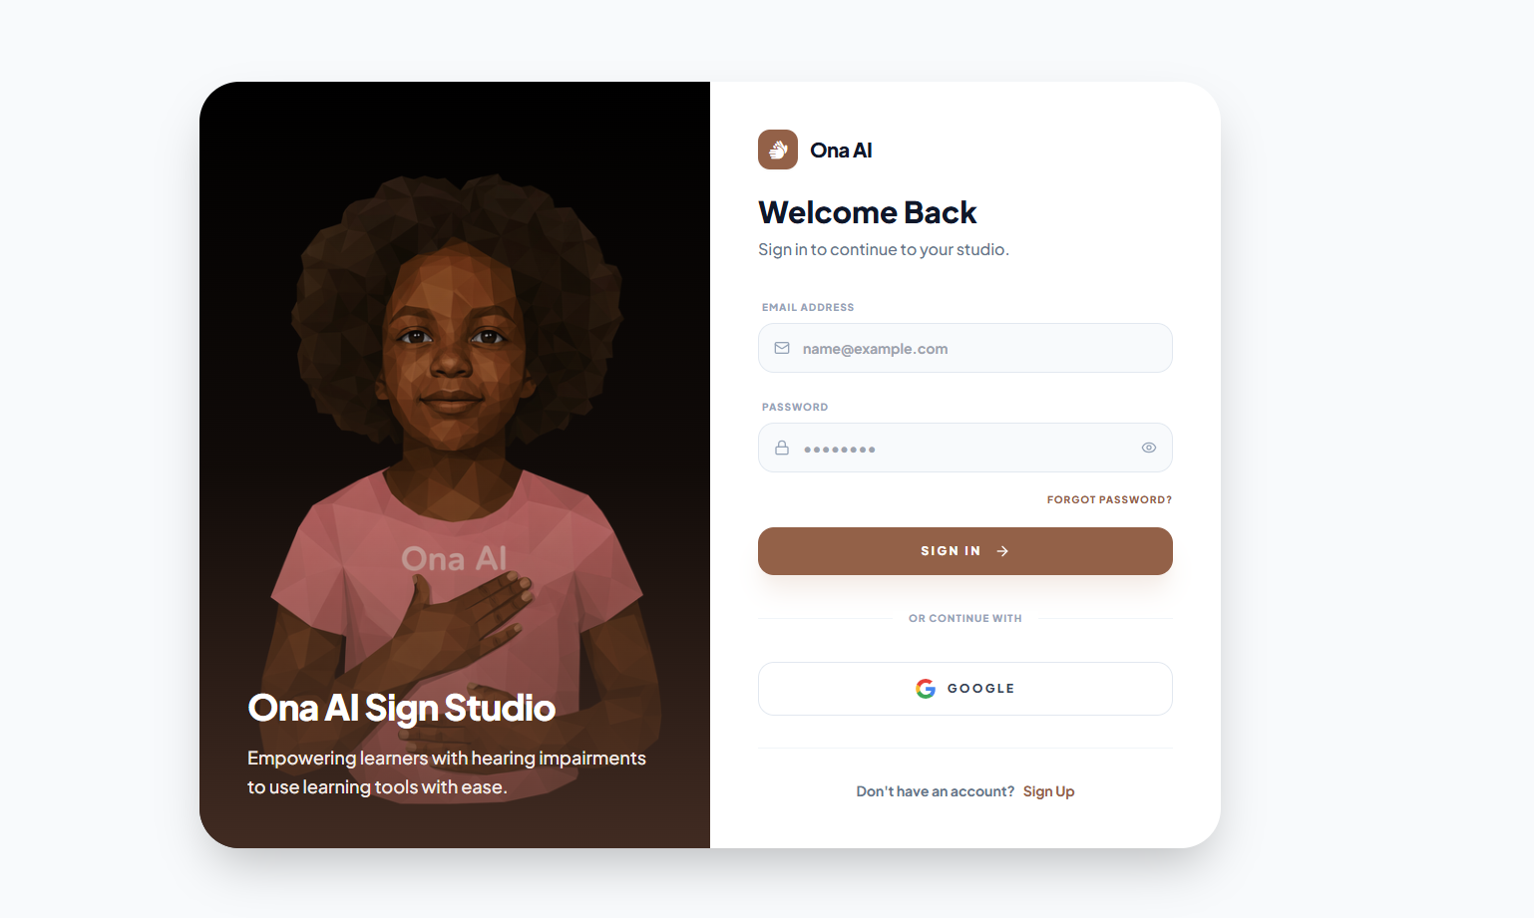Click the padlock icon in the password field
1534x918 pixels.
coord(782,448)
